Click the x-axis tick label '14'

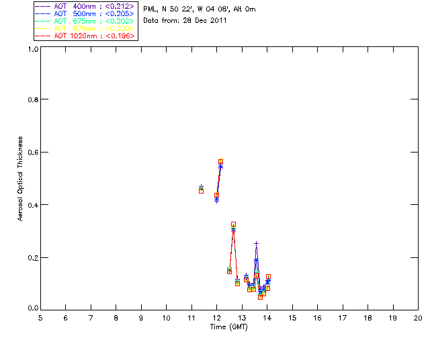pyautogui.click(x=267, y=318)
